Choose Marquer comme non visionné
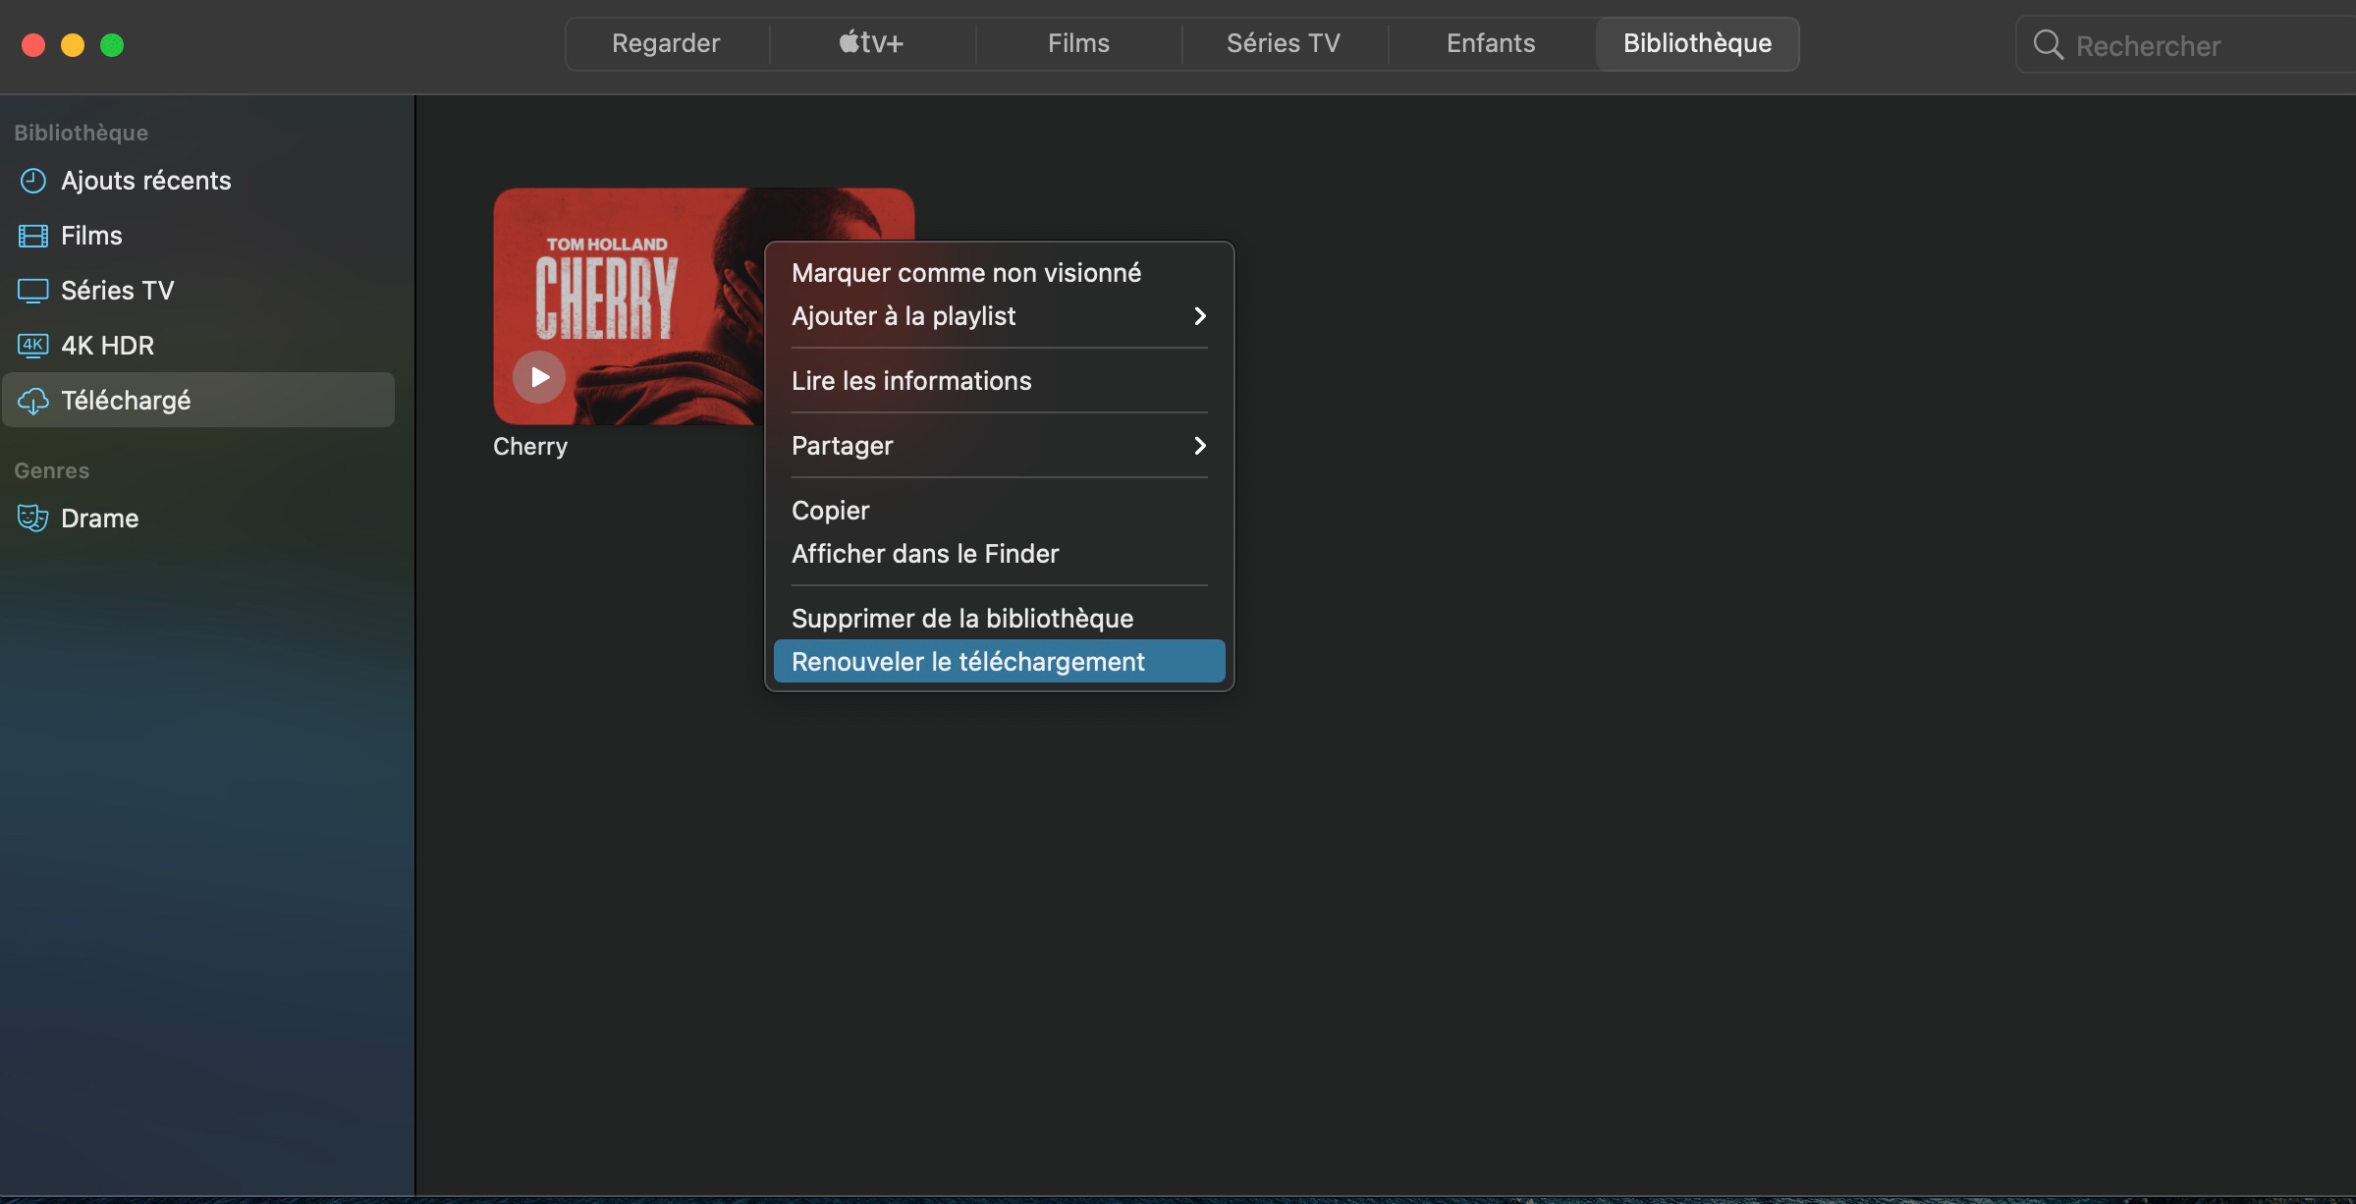This screenshot has height=1204, width=2356. coord(965,273)
